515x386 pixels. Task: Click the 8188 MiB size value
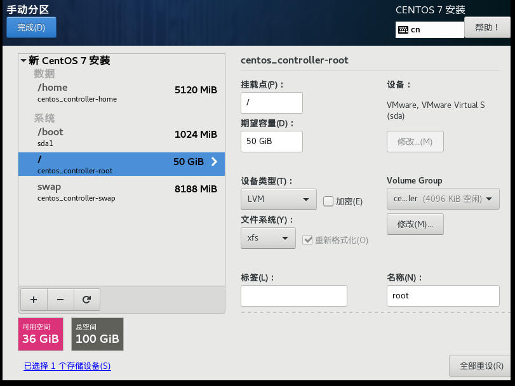click(196, 189)
